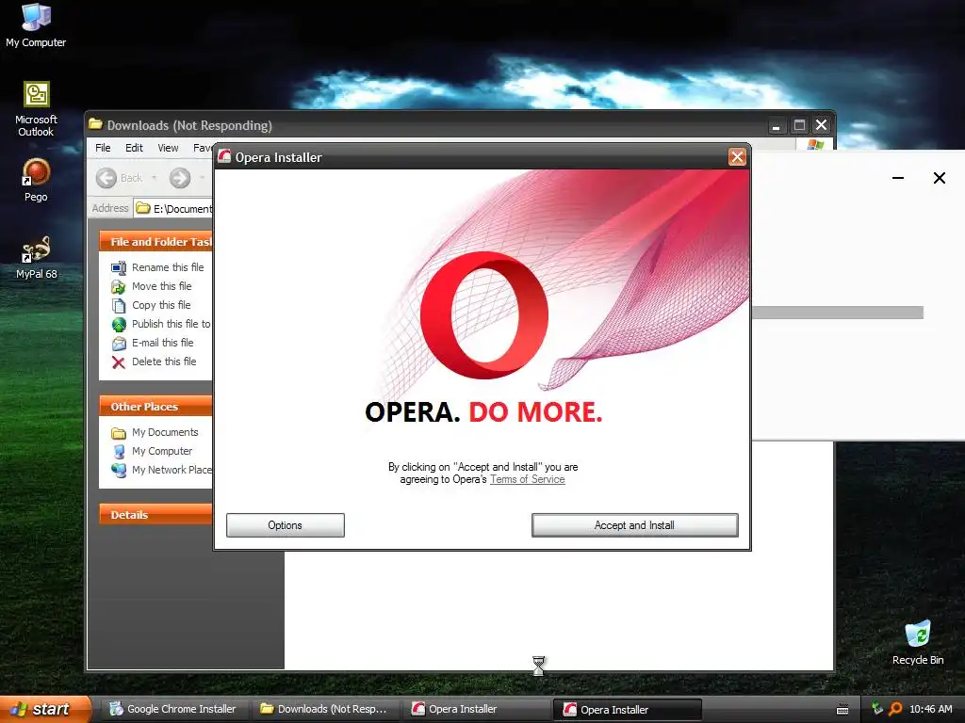Collapse Other Places panel header
The width and height of the screenshot is (965, 723).
click(155, 407)
